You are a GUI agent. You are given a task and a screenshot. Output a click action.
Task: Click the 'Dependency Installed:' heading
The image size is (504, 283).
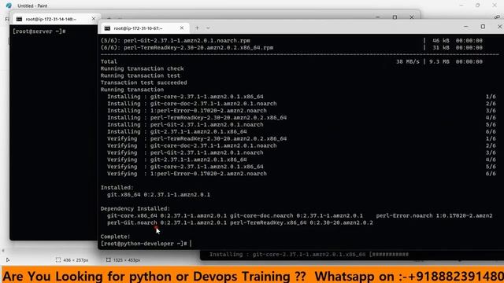135,208
